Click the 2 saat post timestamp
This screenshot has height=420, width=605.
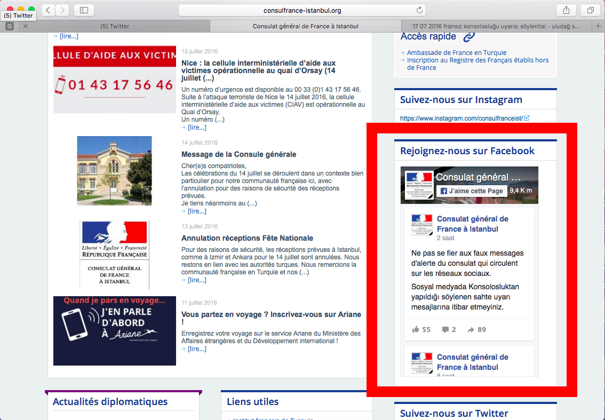[445, 238]
